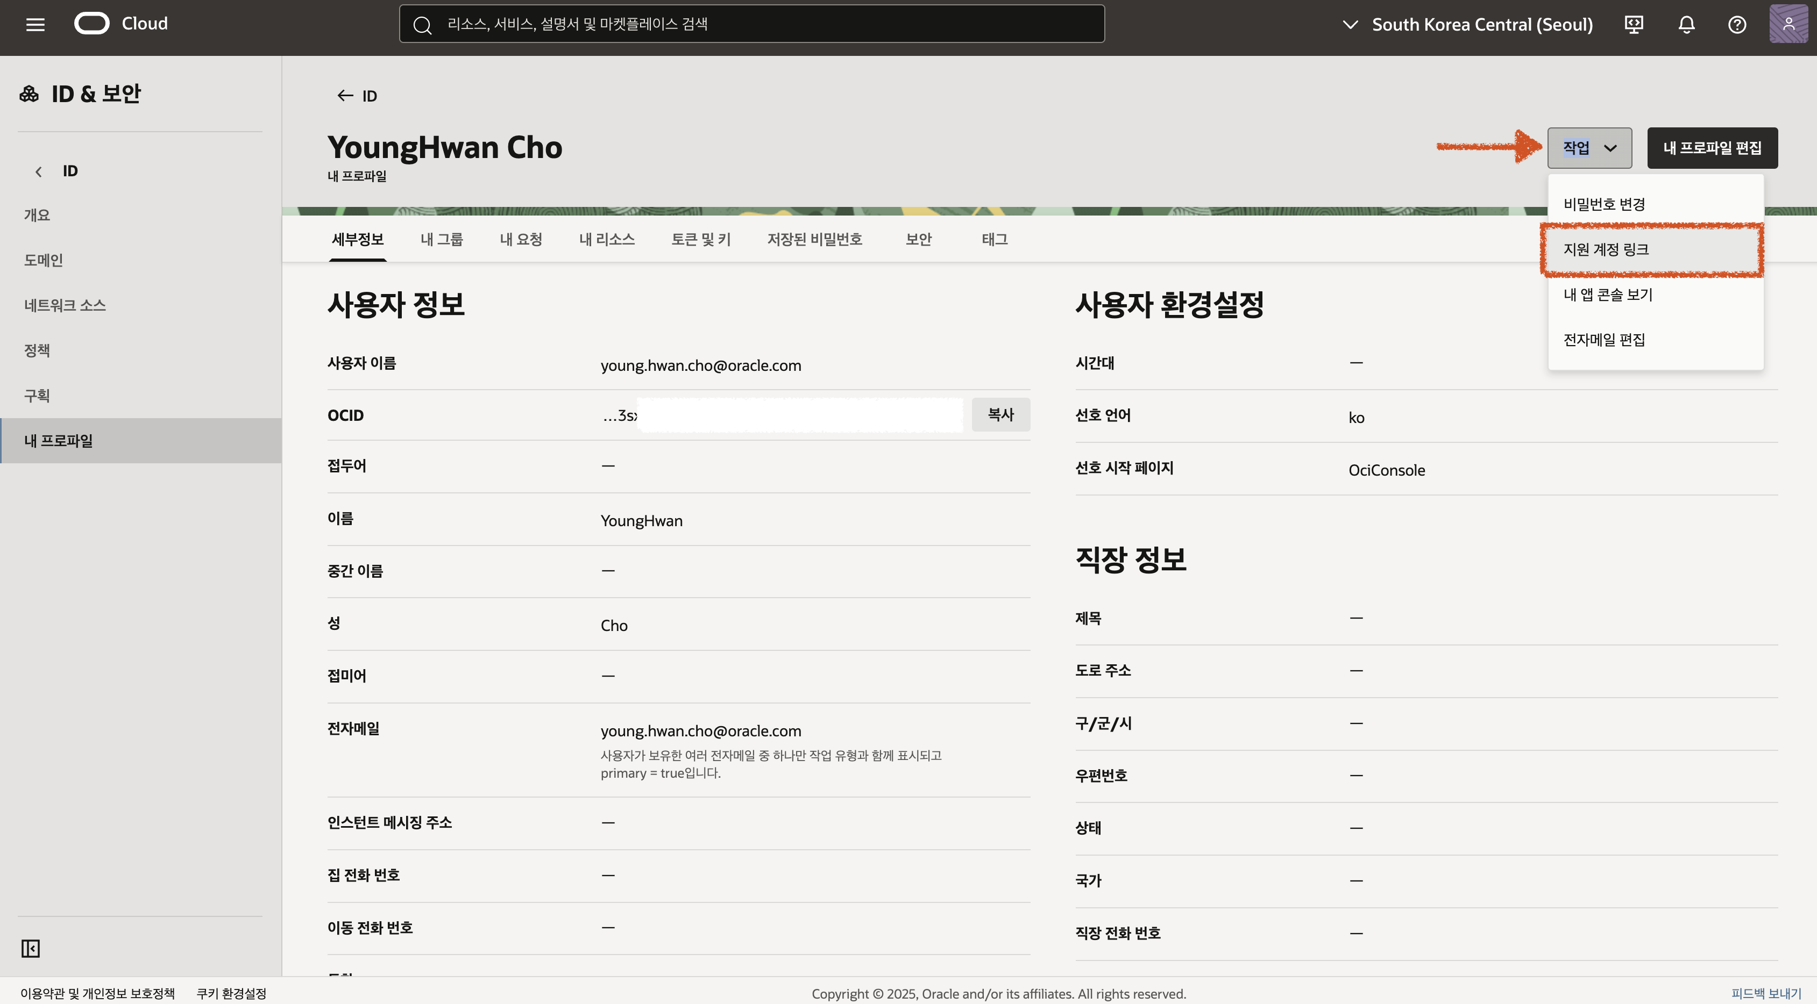Open the help question mark icon
The height and width of the screenshot is (1004, 1817).
(1737, 25)
